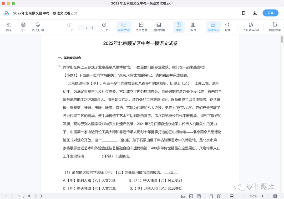Click bottom bar double page icon
The height and width of the screenshot is (199, 284).
[219, 196]
